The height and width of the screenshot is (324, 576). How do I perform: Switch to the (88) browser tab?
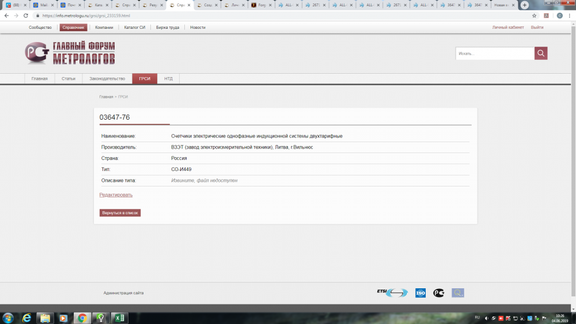pos(16,5)
